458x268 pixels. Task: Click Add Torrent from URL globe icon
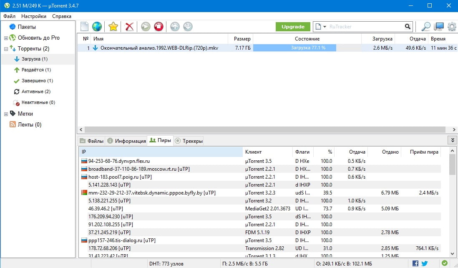(x=97, y=27)
